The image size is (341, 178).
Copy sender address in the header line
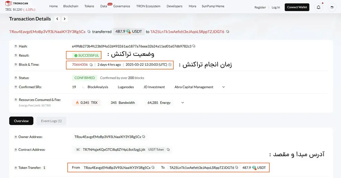[x=89, y=32]
